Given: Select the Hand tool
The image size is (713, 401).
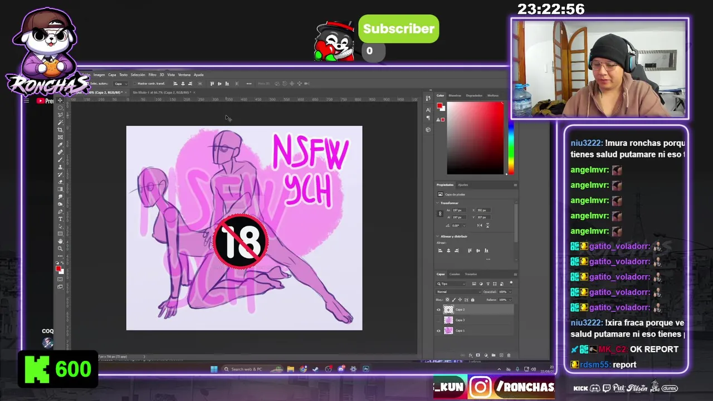Looking at the screenshot, I should point(60,241).
